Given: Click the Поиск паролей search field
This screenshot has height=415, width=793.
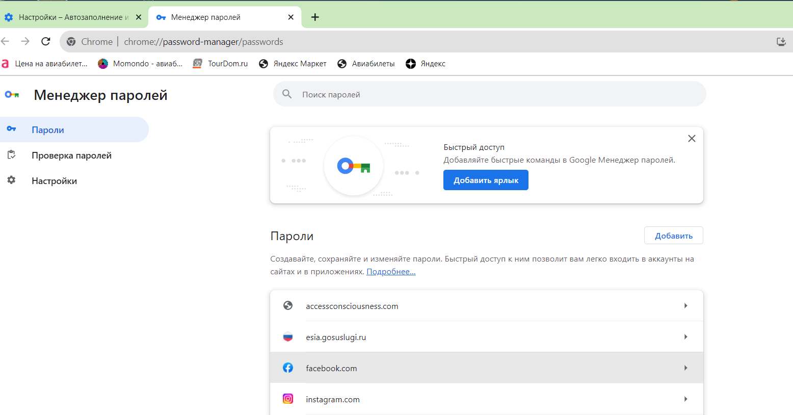Looking at the screenshot, I should pos(489,94).
